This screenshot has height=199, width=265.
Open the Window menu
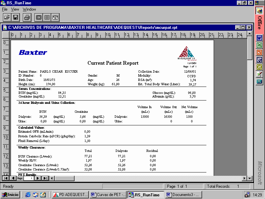point(29,9)
